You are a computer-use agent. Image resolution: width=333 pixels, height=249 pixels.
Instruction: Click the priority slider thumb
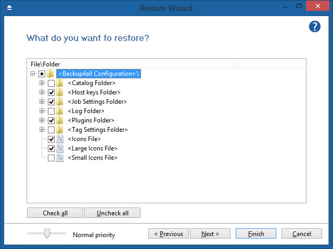pos(47,233)
